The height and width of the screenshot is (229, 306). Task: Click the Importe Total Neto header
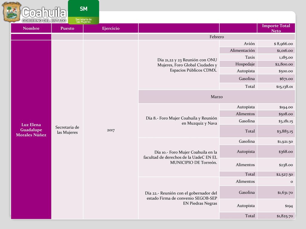(x=276, y=28)
